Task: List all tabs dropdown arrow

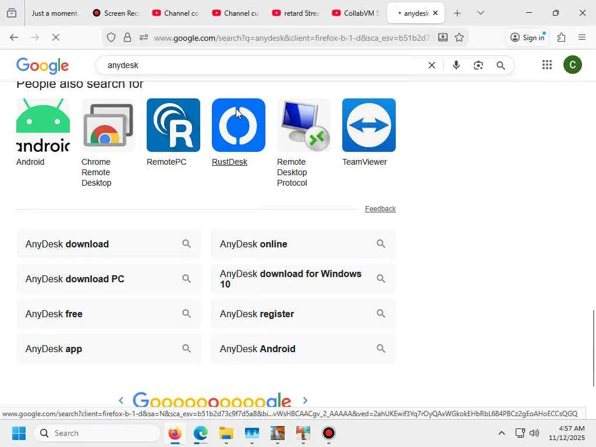Action: 480,13
